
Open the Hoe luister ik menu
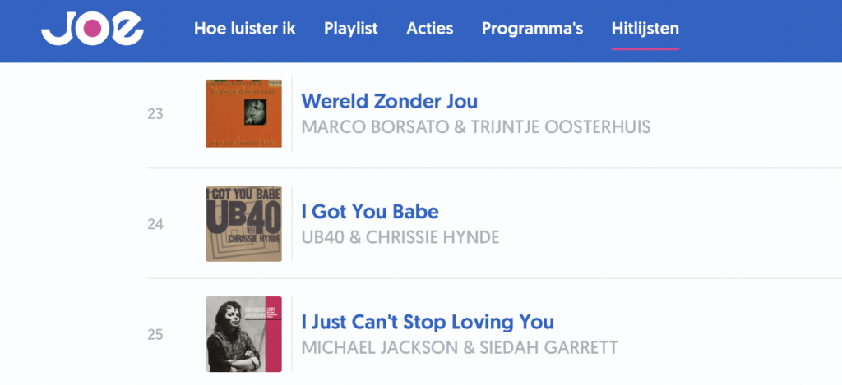pyautogui.click(x=244, y=29)
